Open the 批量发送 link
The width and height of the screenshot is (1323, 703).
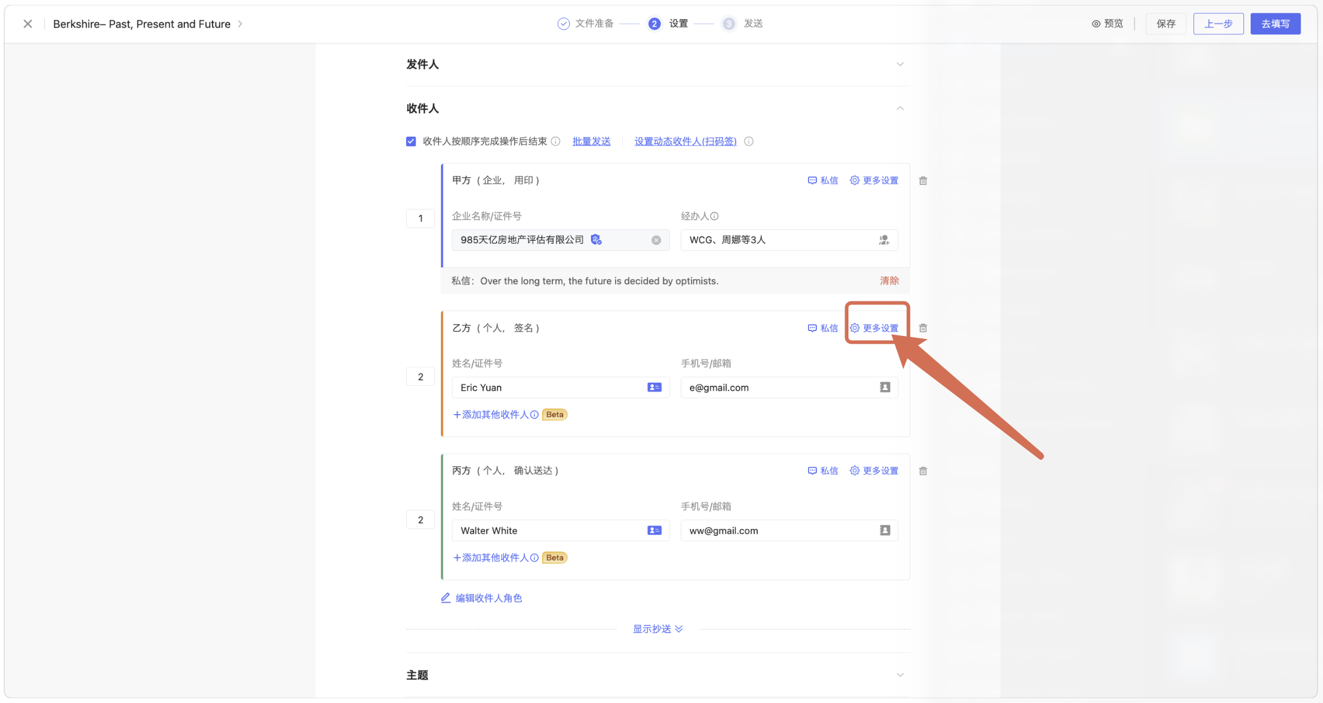click(591, 141)
